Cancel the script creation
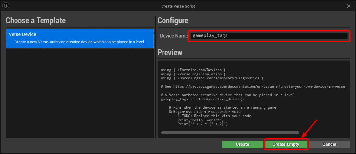 (x=329, y=144)
